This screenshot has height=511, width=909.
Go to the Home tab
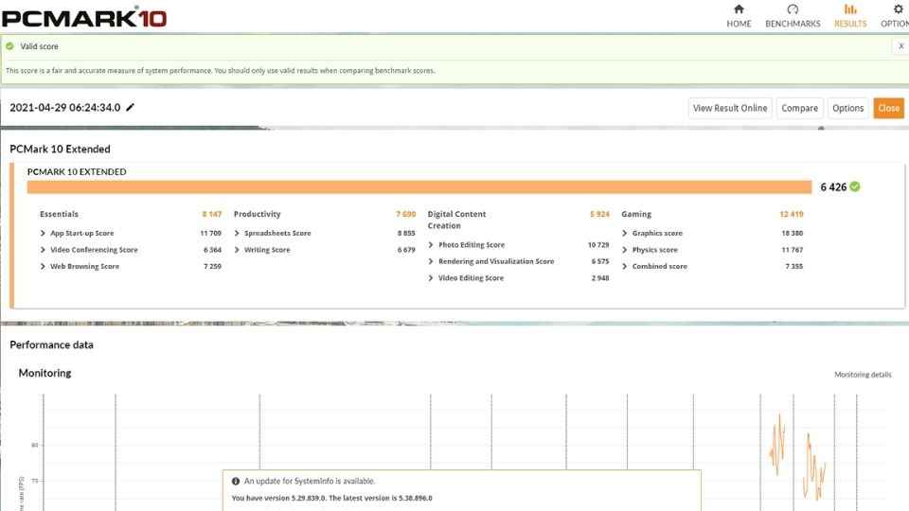pyautogui.click(x=739, y=16)
